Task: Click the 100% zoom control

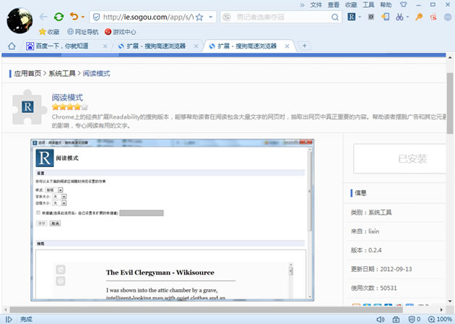Action: coord(441,320)
